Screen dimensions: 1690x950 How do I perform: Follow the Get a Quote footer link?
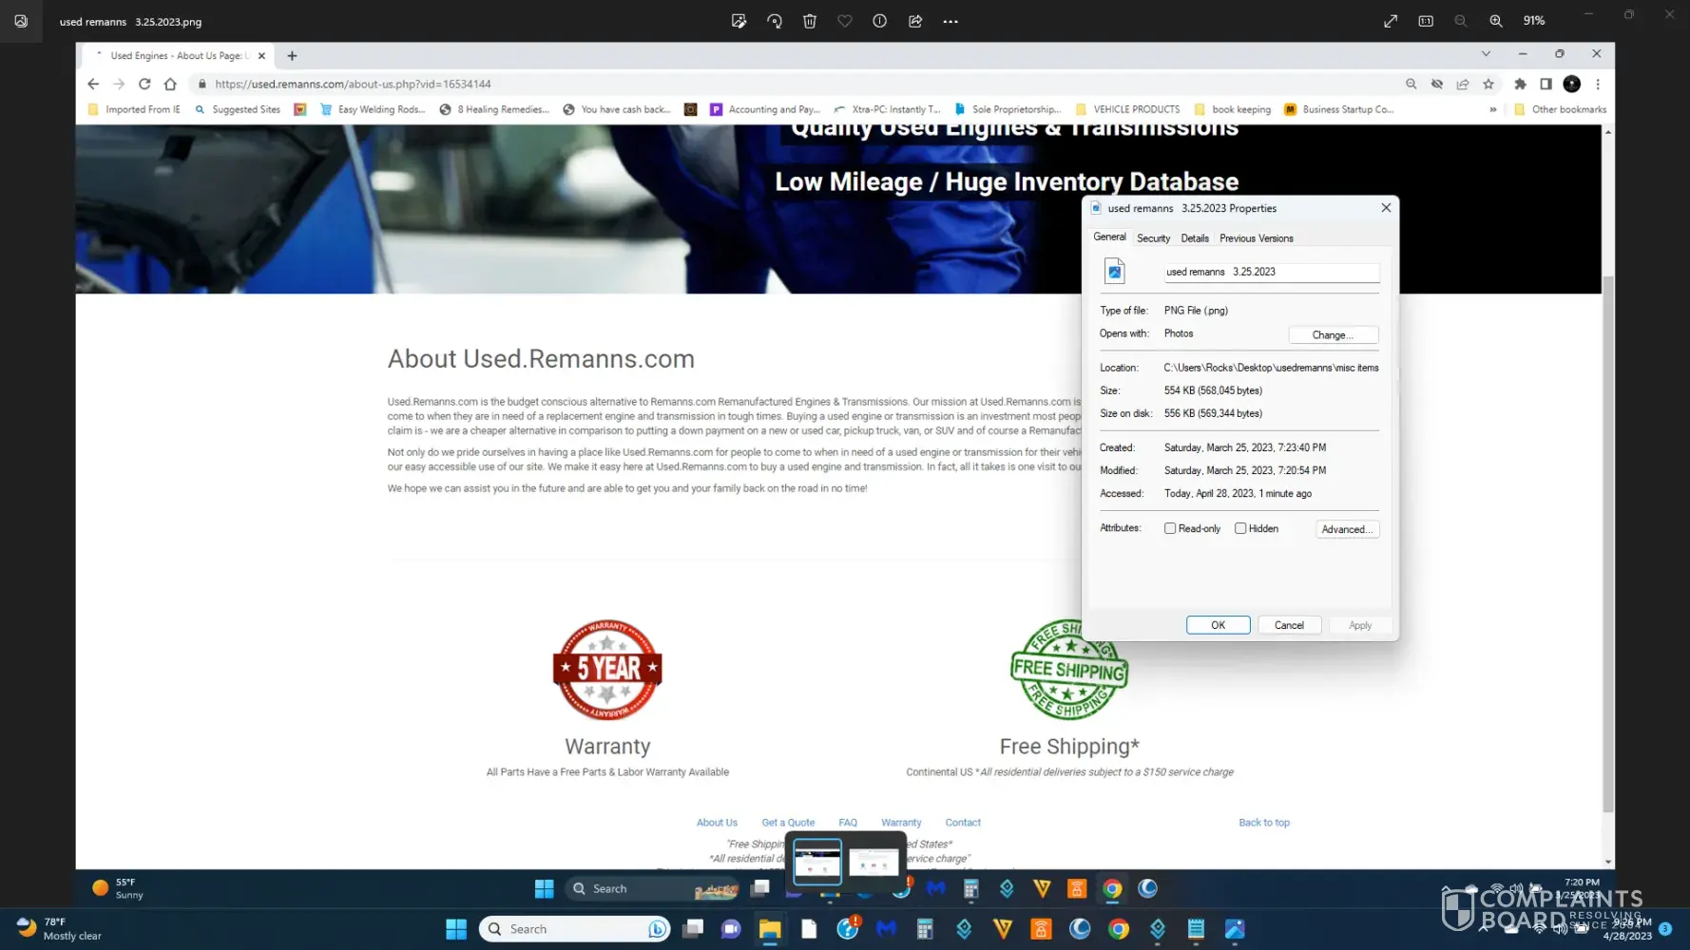pyautogui.click(x=788, y=823)
